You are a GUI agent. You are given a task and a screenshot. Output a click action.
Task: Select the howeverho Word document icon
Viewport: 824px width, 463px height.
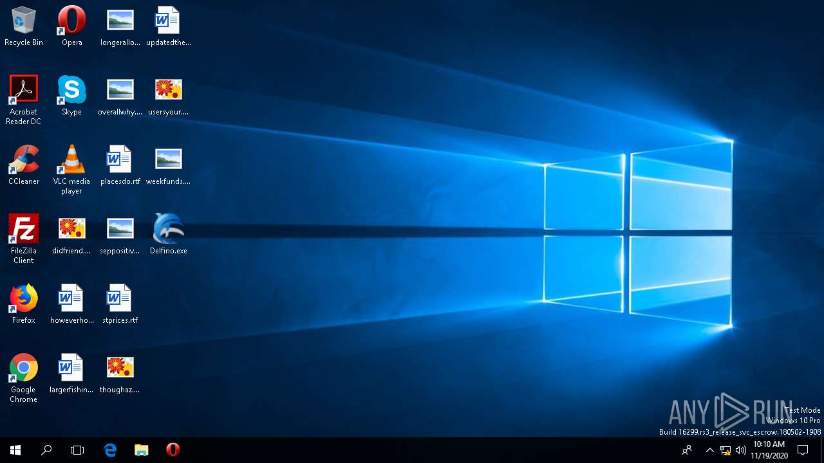click(71, 304)
